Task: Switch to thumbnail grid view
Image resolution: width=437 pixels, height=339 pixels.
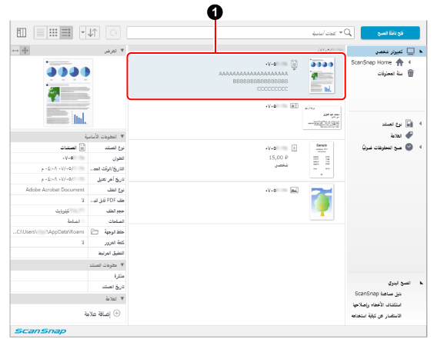Action: pyautogui.click(x=53, y=32)
